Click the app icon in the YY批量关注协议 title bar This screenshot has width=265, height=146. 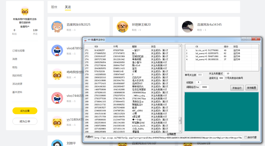pyautogui.click(x=85, y=40)
